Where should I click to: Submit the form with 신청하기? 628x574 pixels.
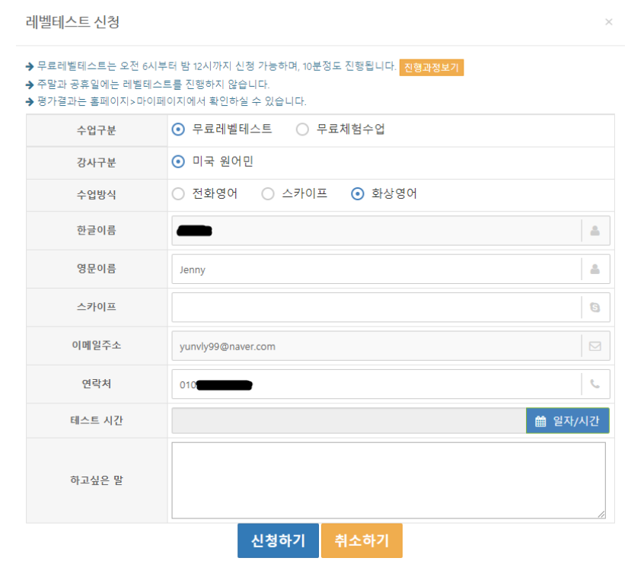[278, 541]
